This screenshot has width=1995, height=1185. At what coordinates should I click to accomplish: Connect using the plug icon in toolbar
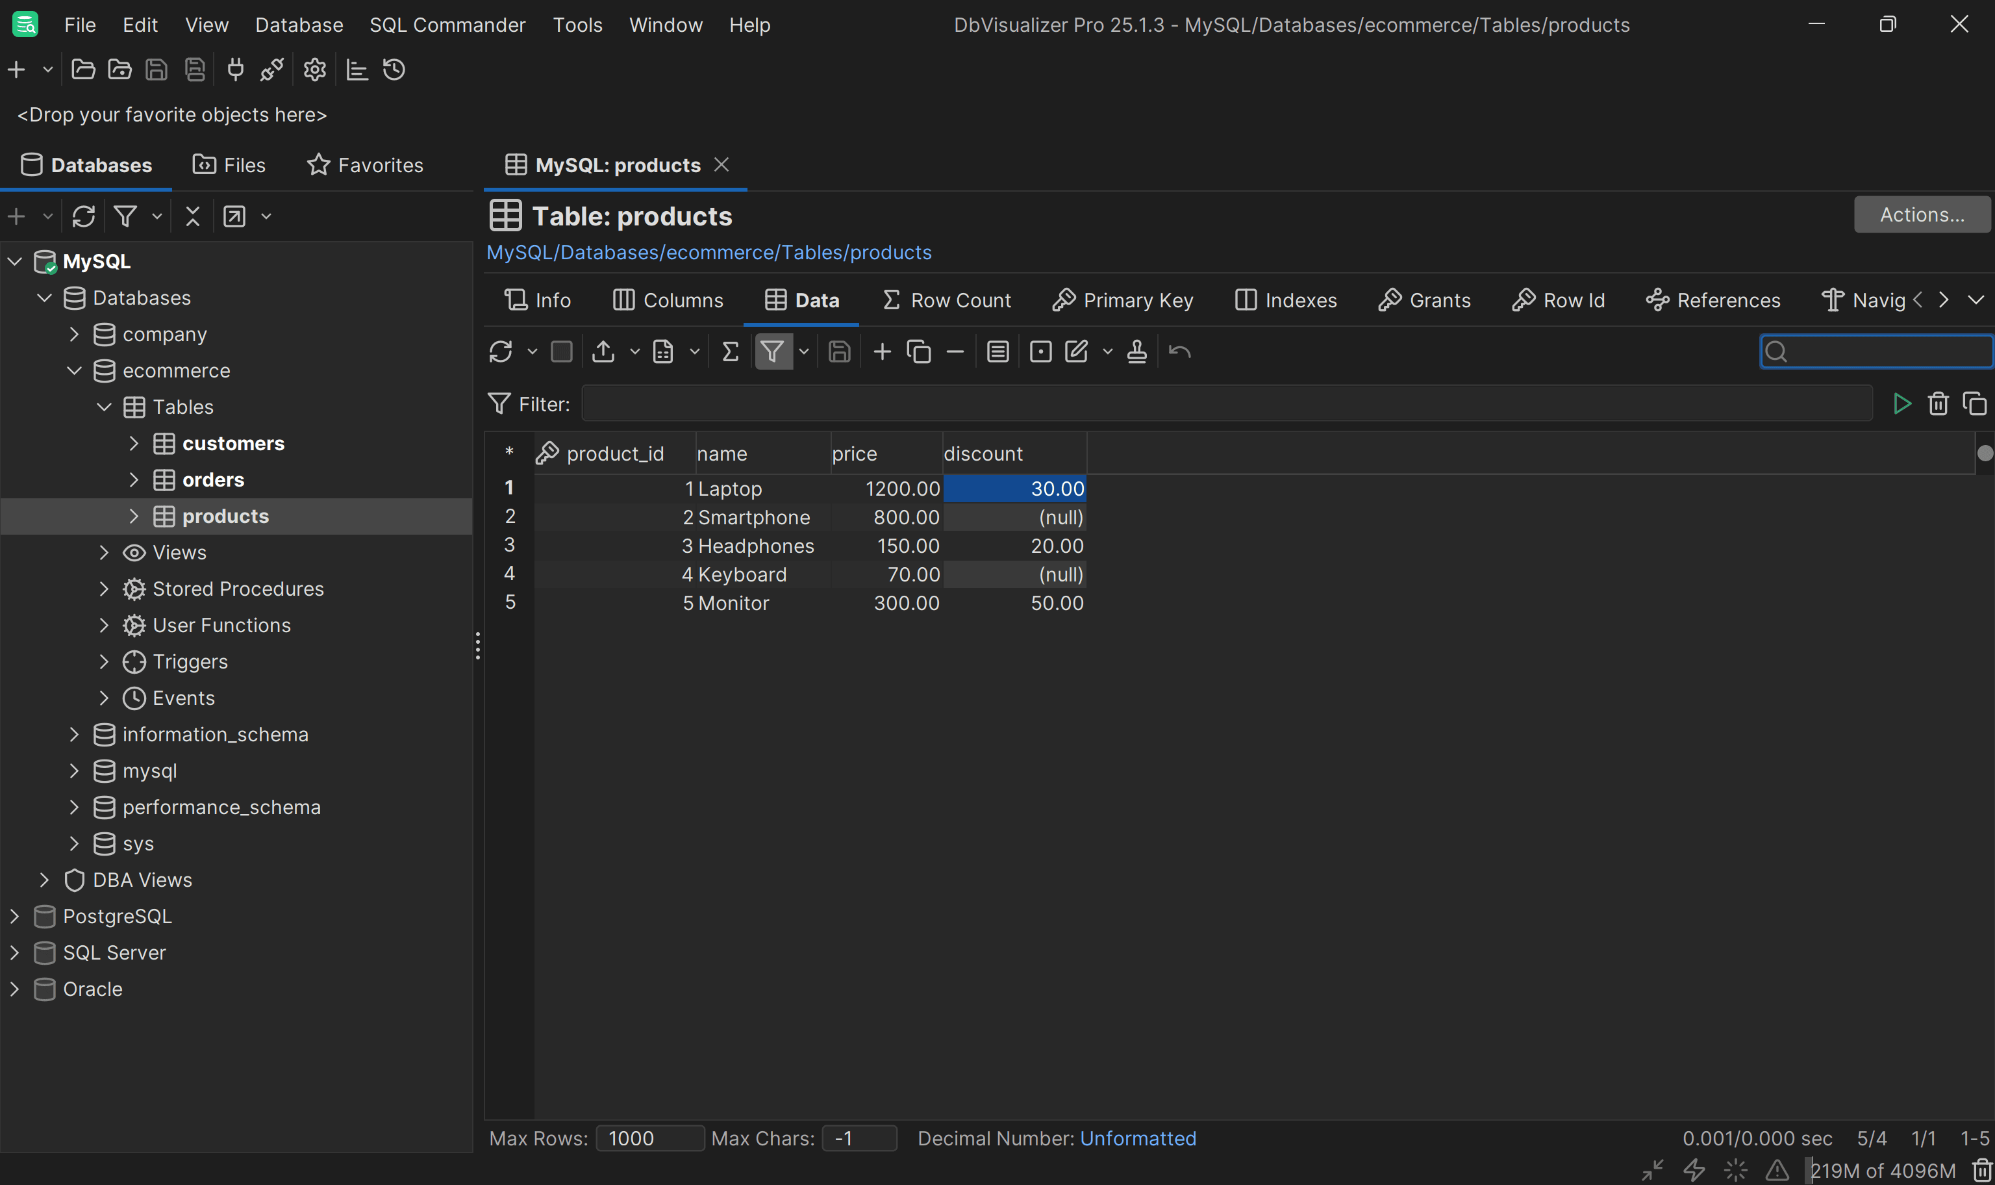[x=235, y=70]
